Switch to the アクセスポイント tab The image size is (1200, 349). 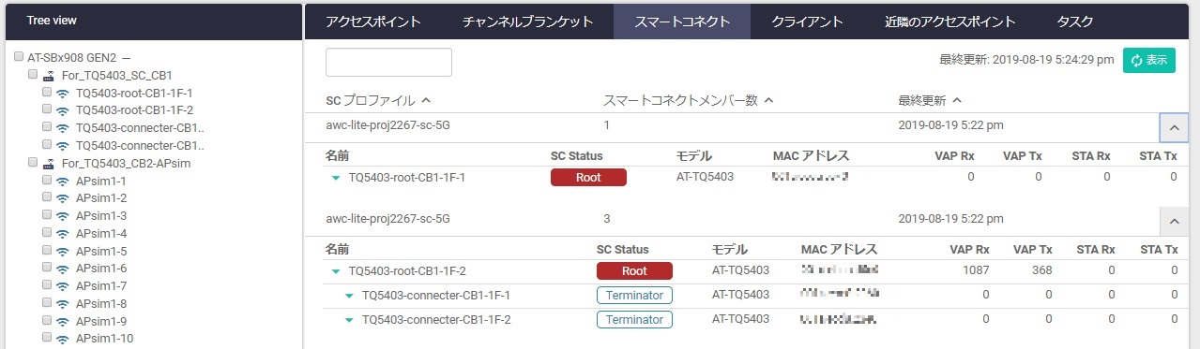tap(373, 22)
